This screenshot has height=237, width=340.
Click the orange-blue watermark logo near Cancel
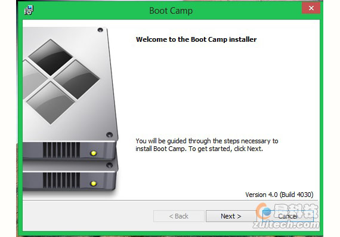pyautogui.click(x=264, y=211)
